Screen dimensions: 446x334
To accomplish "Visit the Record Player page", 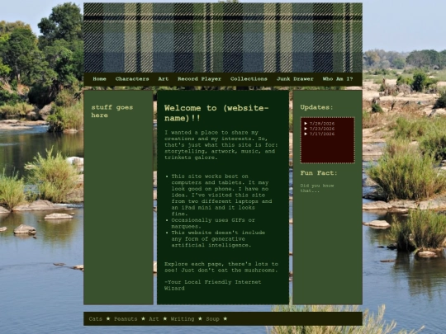I will [x=199, y=79].
